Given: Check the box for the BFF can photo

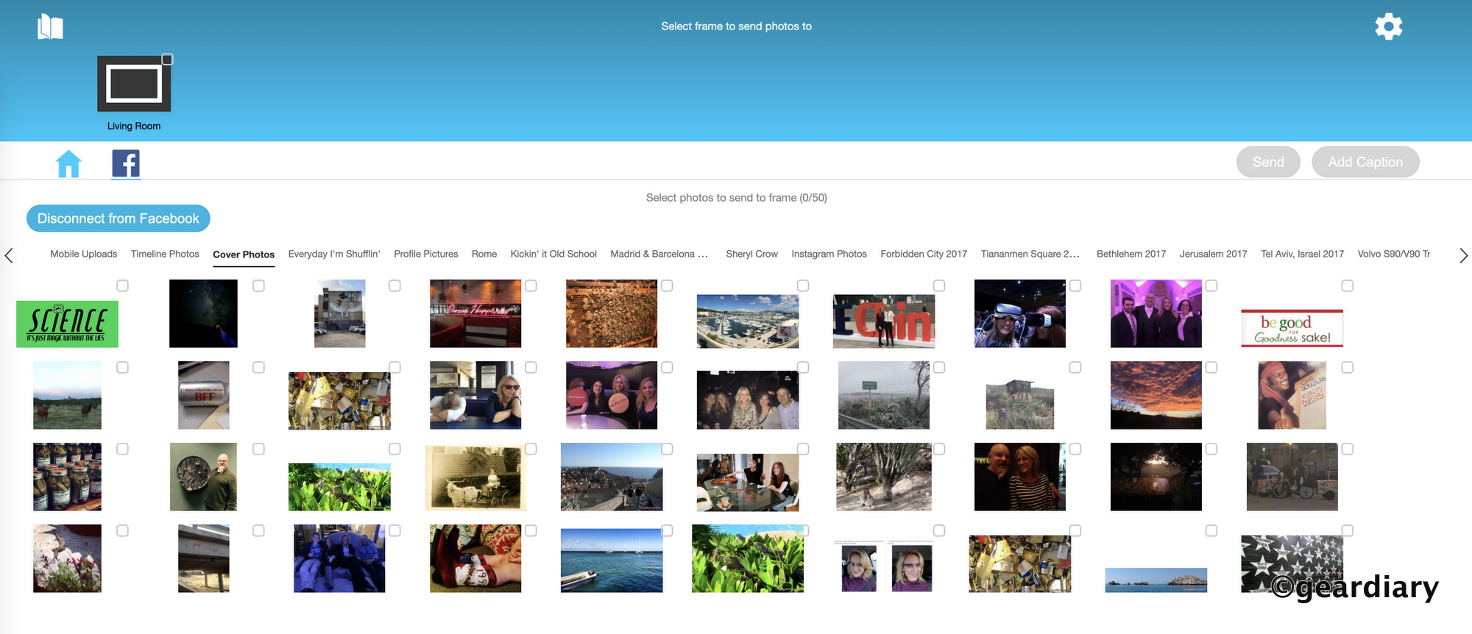Looking at the screenshot, I should point(258,367).
